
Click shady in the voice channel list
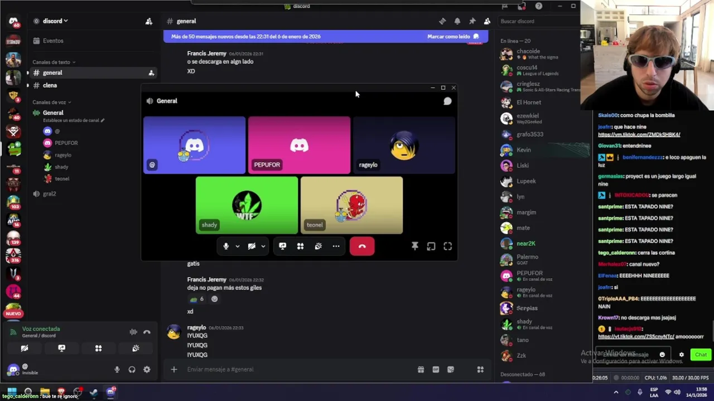61,167
